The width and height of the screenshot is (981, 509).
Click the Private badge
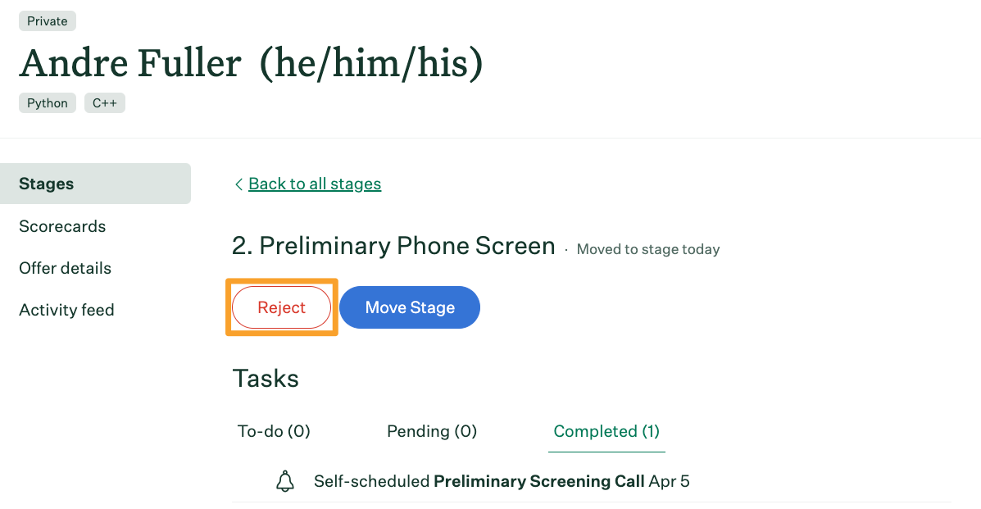point(48,21)
